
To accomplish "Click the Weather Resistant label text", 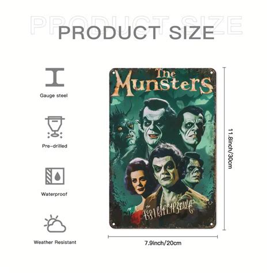I will (55, 242).
